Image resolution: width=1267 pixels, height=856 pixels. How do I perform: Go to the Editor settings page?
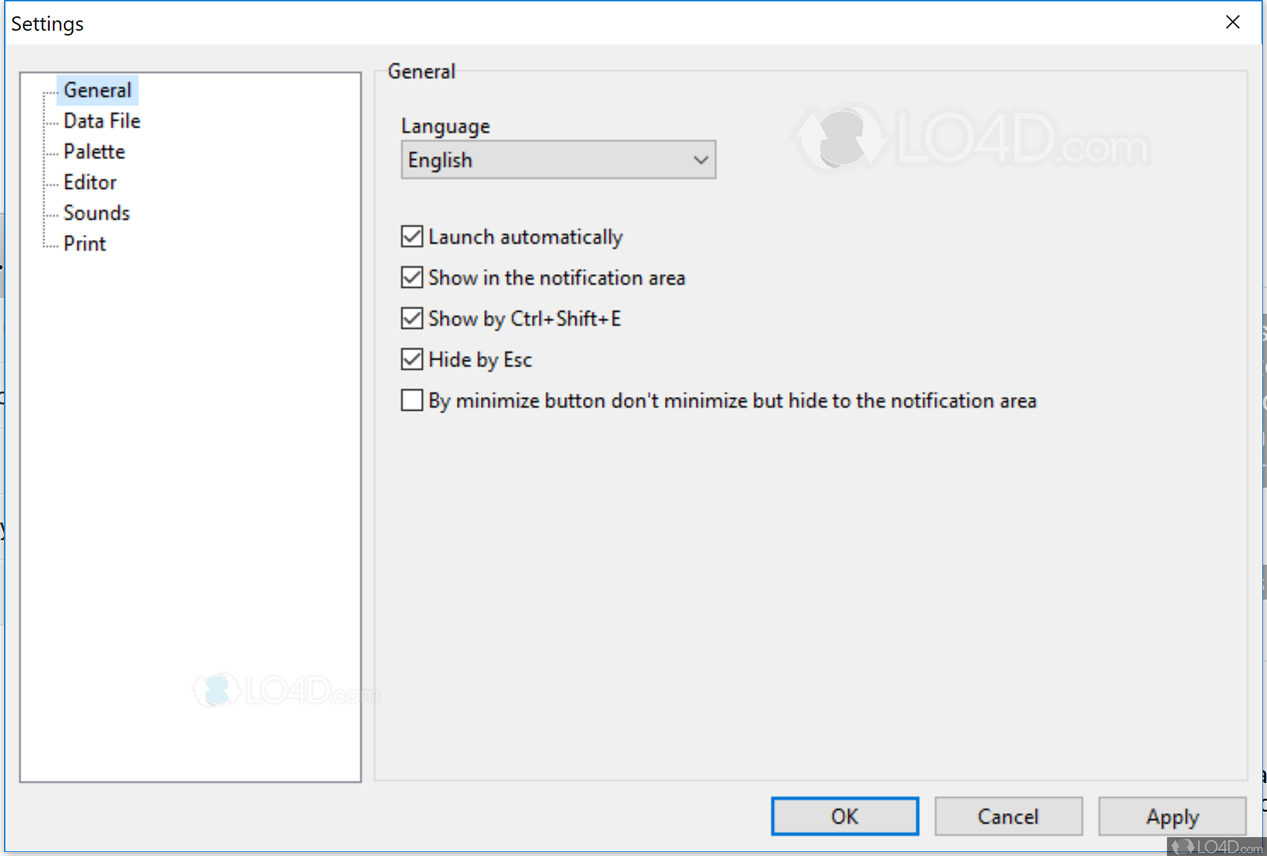coord(90,182)
